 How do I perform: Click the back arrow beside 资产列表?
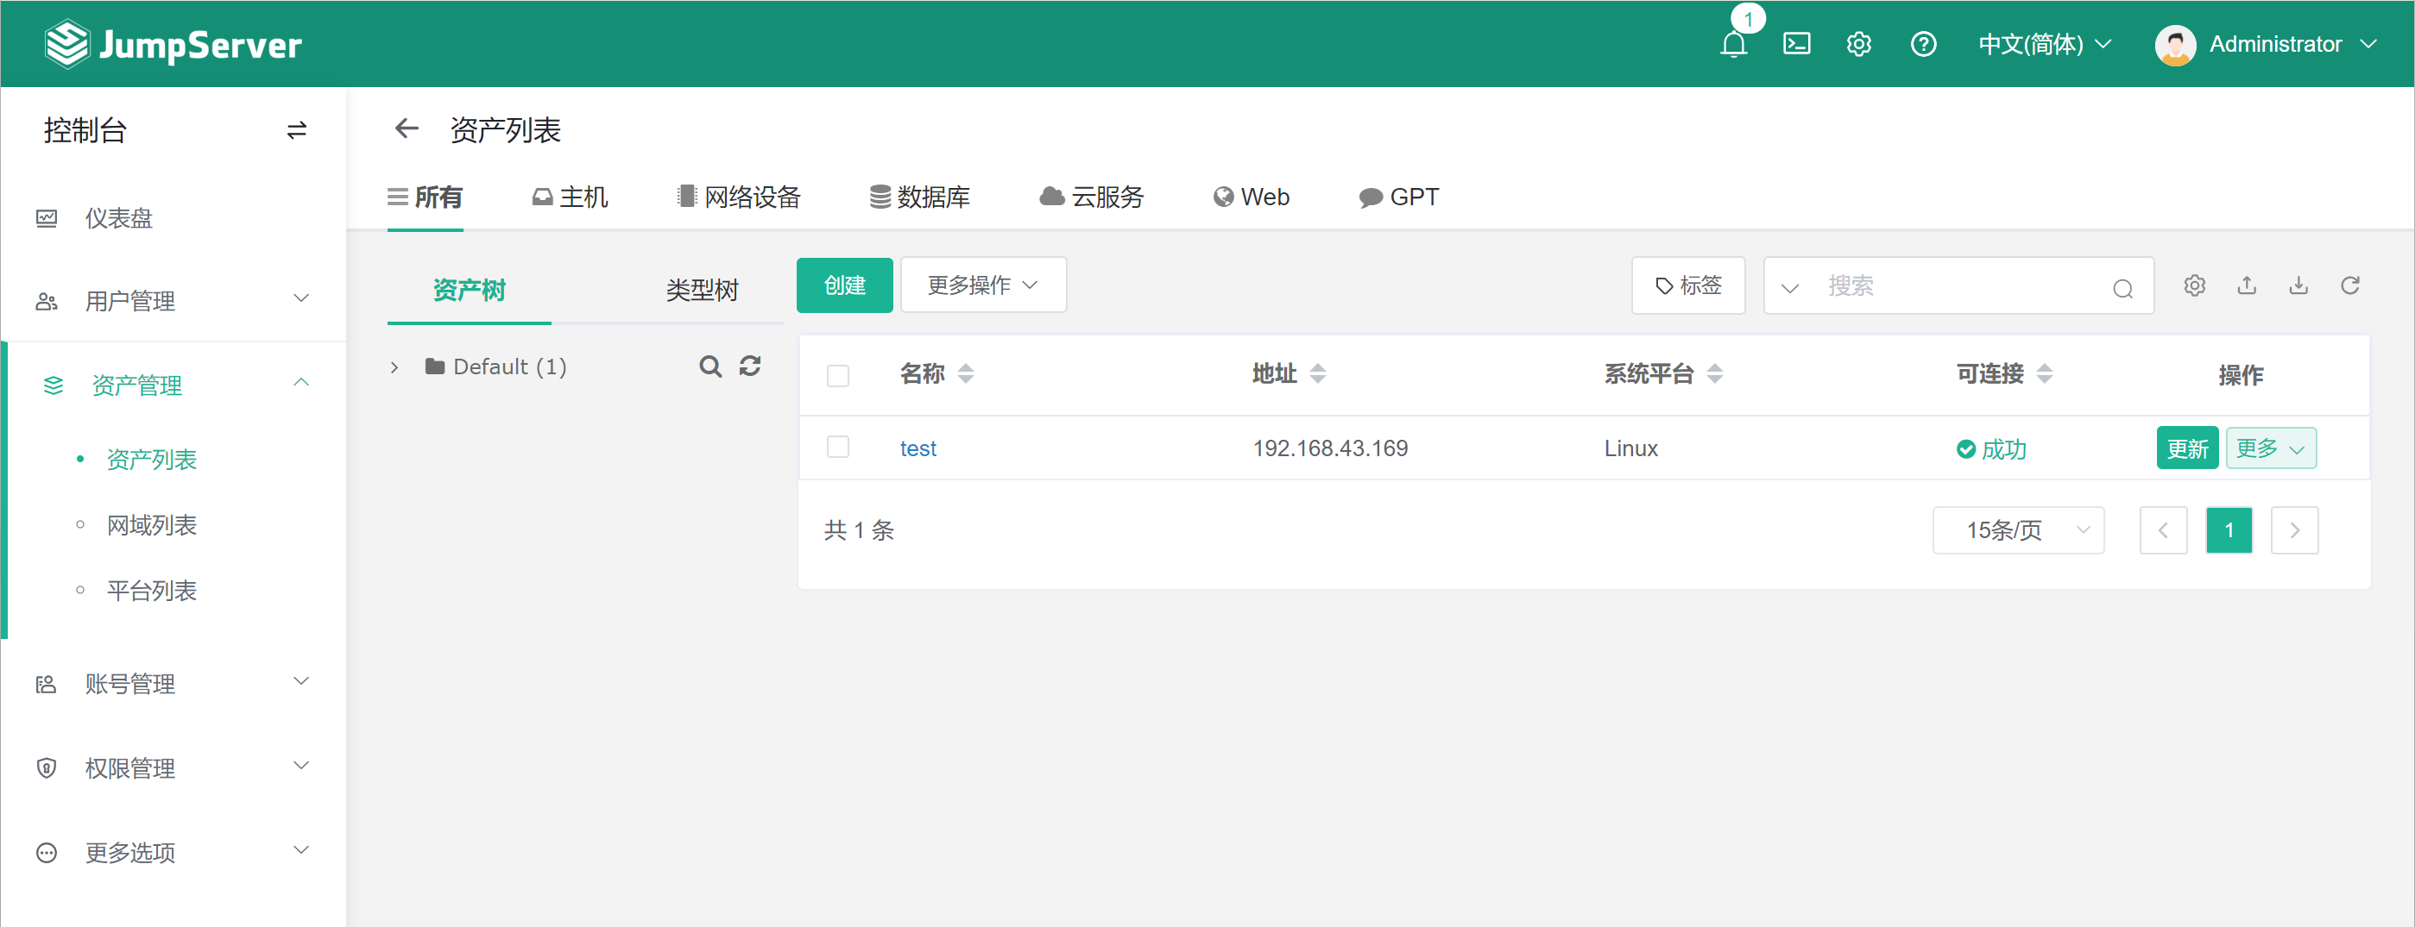coord(407,129)
